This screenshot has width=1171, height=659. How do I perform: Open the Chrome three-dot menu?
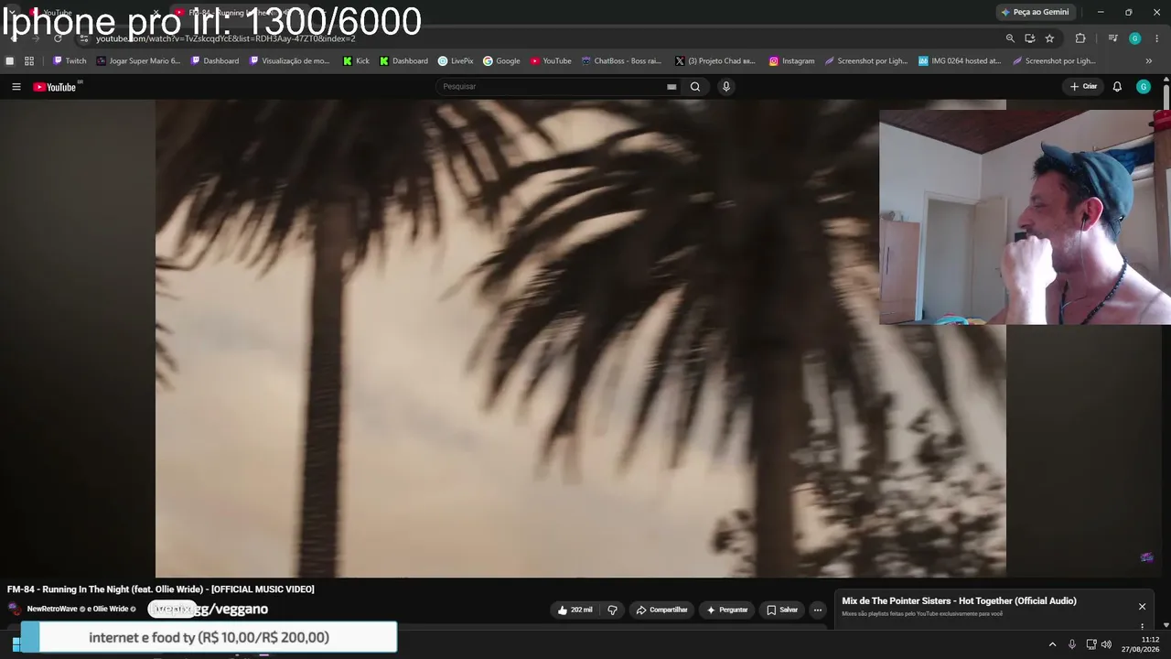point(1157,38)
